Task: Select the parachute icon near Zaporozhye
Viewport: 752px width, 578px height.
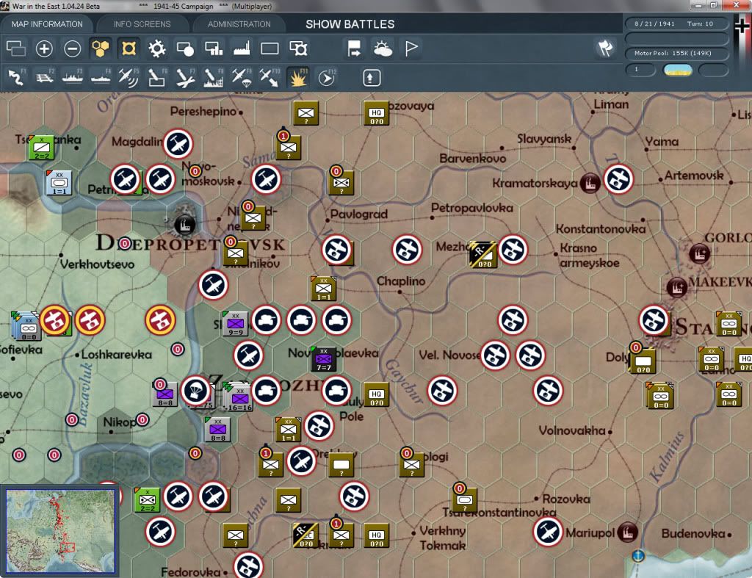Action: point(195,391)
